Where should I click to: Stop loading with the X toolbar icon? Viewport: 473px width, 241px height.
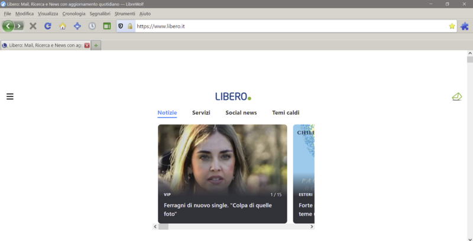click(x=33, y=26)
